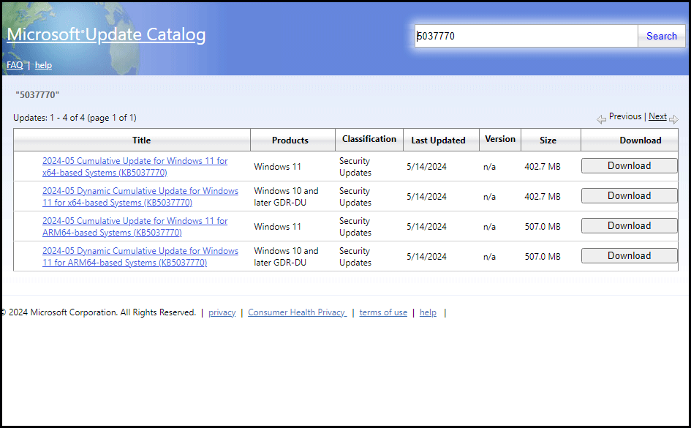Open 2024-05 Dynamic Cumulative Update x64 link
This screenshot has height=428, width=691.
140,197
